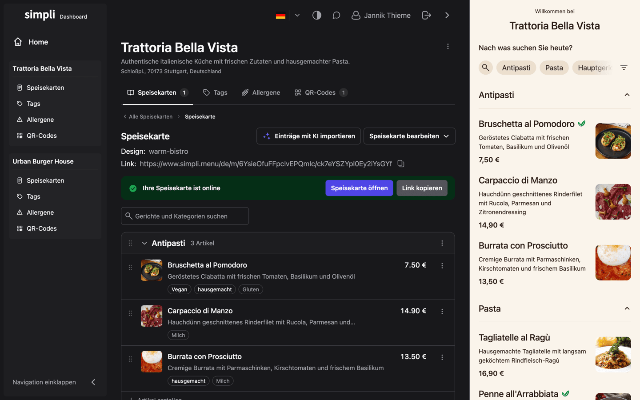Collapse the preview panel arrow
This screenshot has width=640, height=400.
pos(447,15)
